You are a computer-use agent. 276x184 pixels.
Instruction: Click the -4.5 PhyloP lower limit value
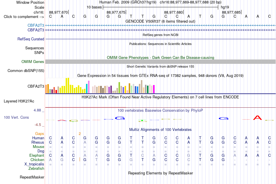point(38,125)
